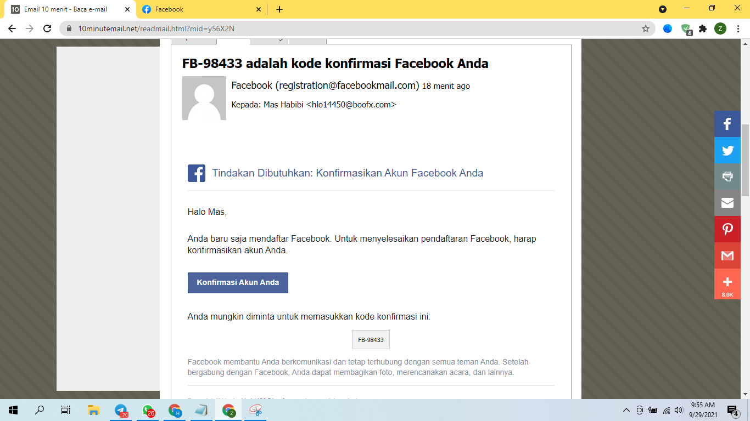Click the email subject FB-98433 heading

tap(335, 64)
